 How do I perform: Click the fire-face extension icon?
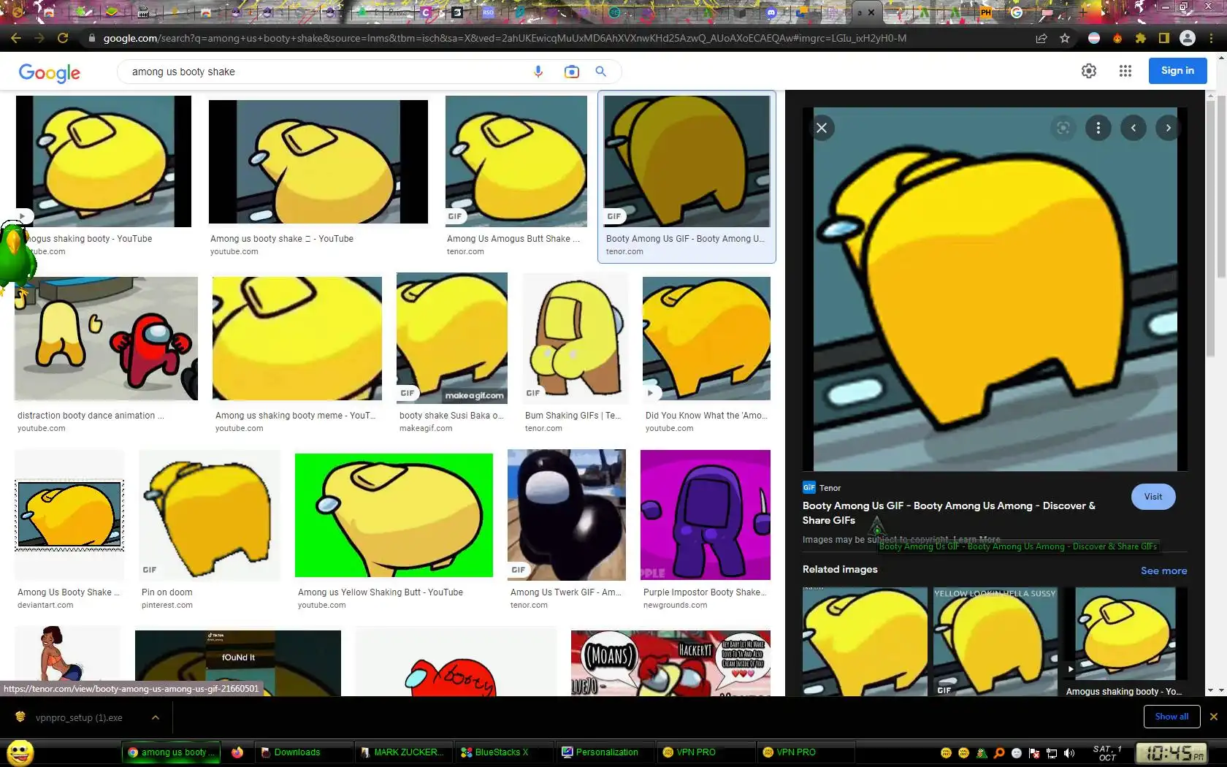[x=1117, y=38]
